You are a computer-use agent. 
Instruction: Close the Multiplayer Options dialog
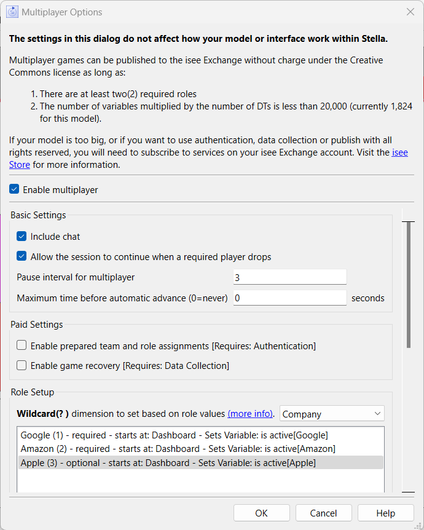(x=410, y=12)
